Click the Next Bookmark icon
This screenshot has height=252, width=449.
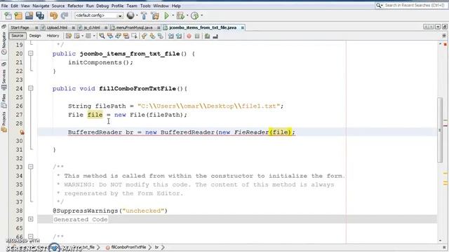click(x=152, y=36)
